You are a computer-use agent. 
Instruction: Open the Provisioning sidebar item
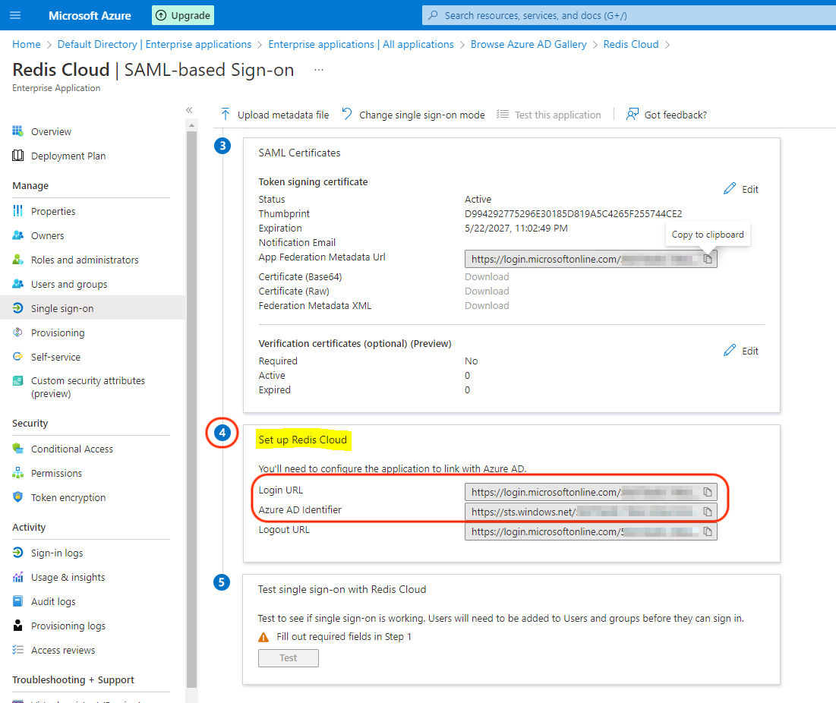coord(58,333)
